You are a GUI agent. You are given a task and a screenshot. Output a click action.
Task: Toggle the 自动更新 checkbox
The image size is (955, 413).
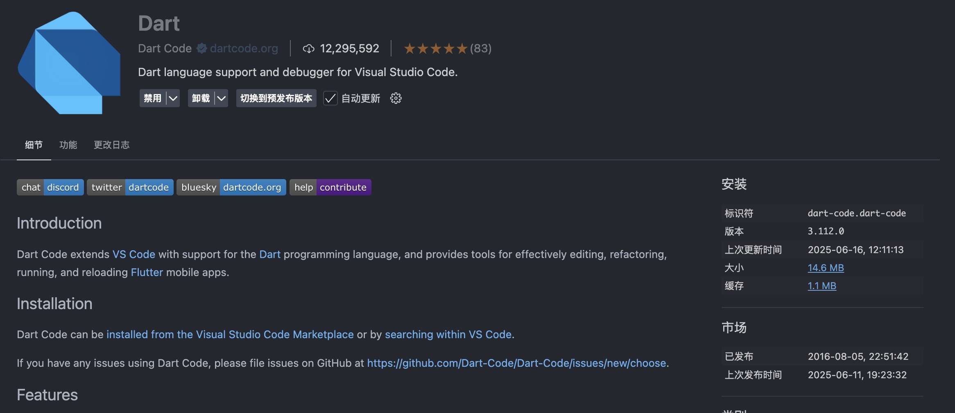tap(330, 99)
